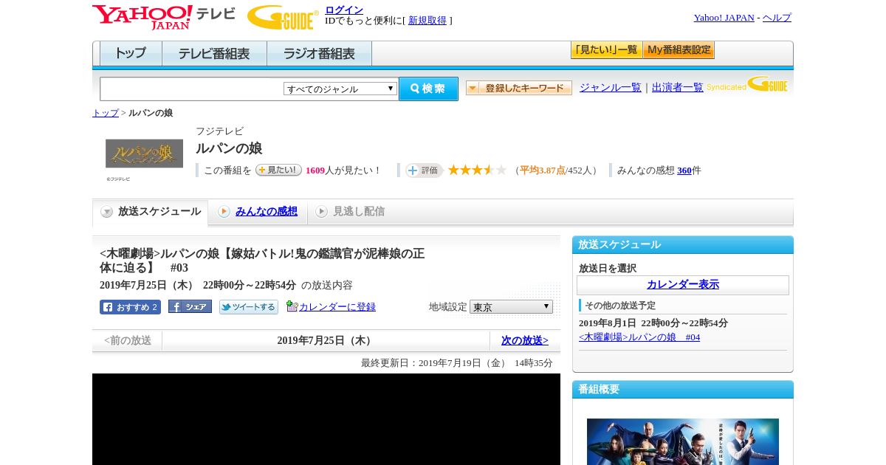Click the ルパンの娘 program thumbnail
The height and width of the screenshot is (465, 886).
coord(144,154)
